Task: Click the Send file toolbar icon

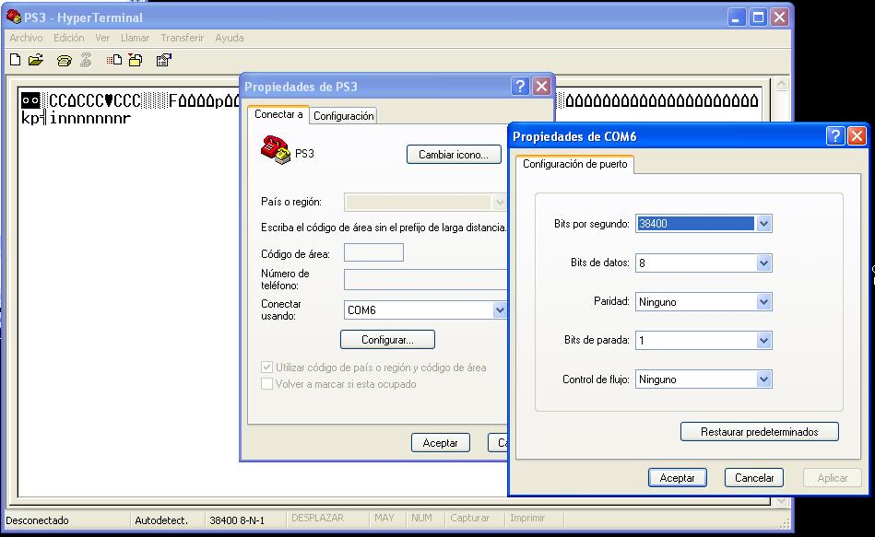Action: click(114, 60)
